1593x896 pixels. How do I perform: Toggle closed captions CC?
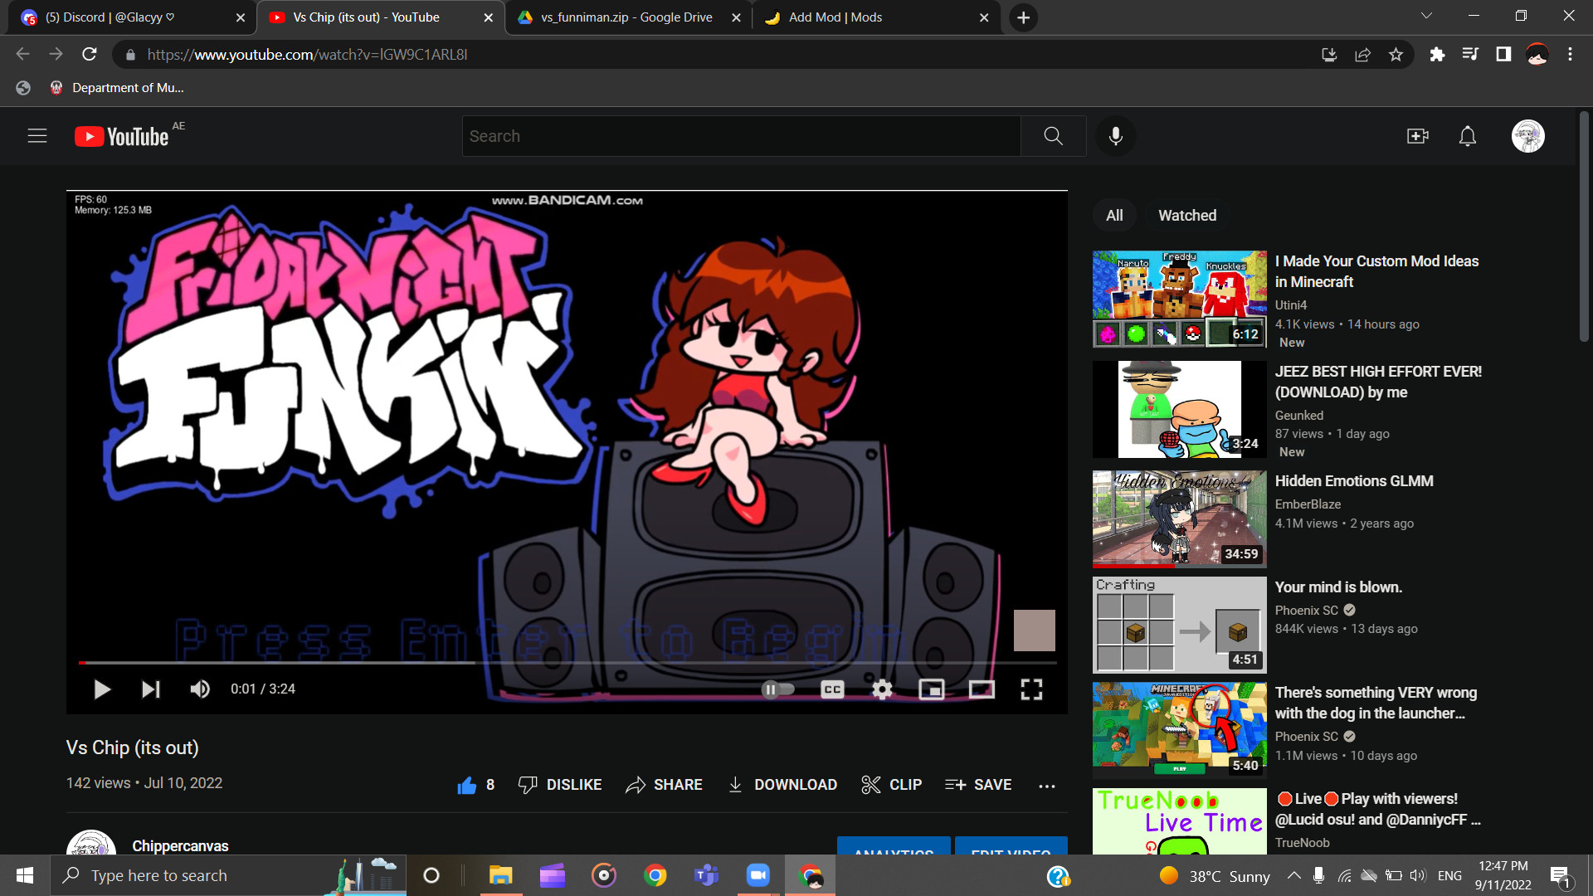(832, 689)
